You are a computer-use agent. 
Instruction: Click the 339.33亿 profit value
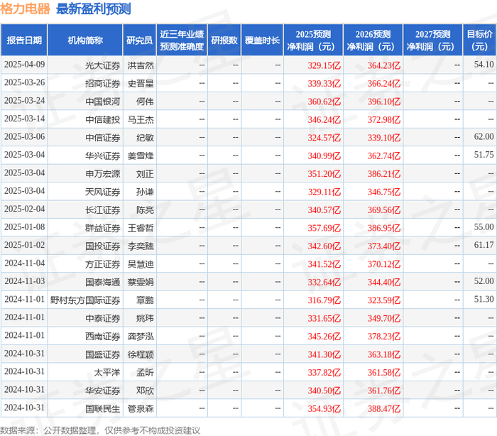pyautogui.click(x=324, y=84)
